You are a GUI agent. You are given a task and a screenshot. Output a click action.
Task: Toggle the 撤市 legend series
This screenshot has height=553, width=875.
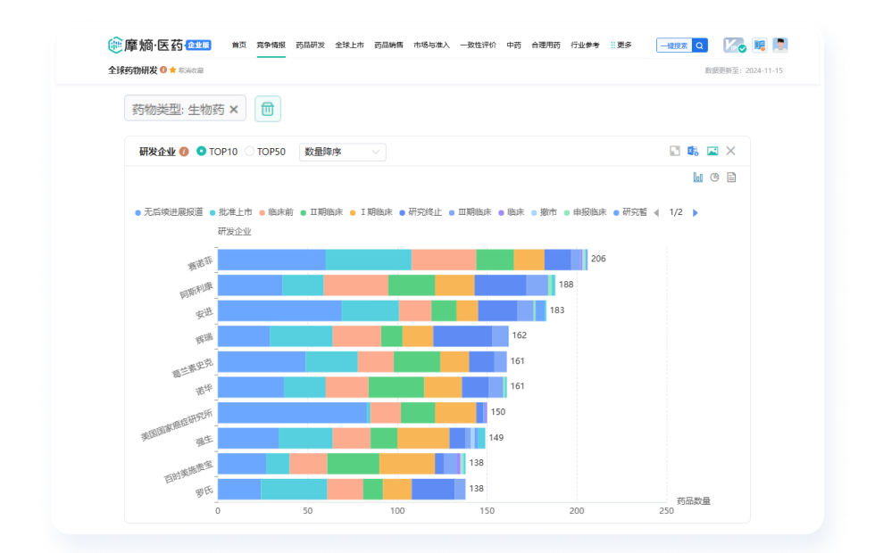coord(544,212)
